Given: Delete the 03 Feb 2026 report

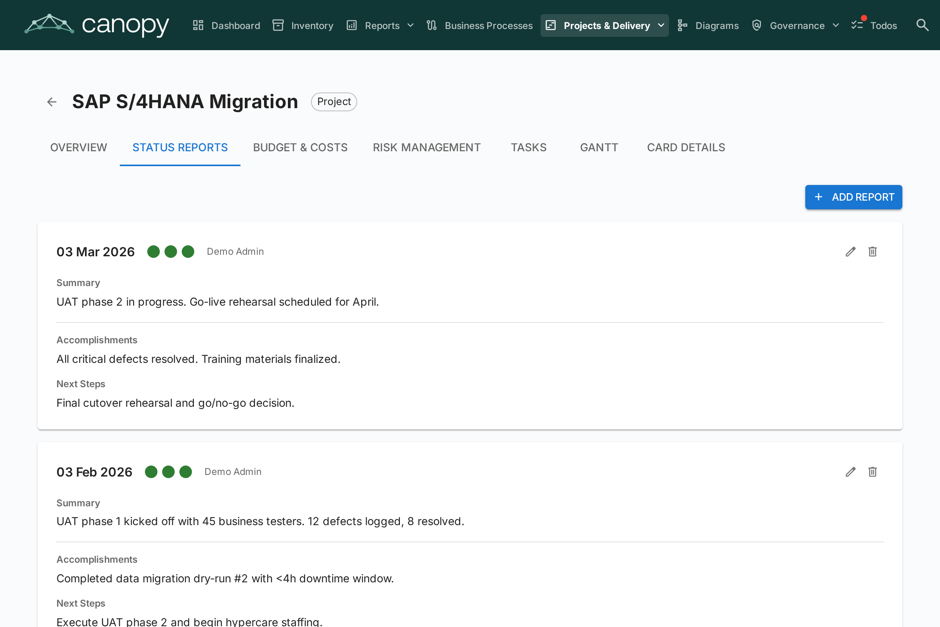Looking at the screenshot, I should [873, 472].
